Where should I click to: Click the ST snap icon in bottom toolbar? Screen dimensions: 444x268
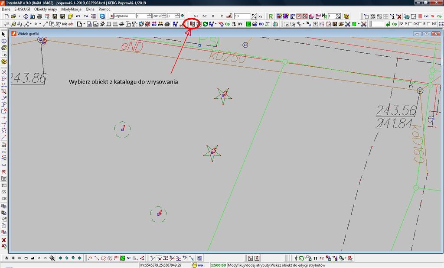129,258
